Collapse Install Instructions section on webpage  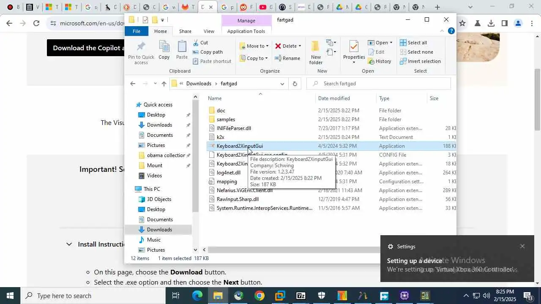tap(69, 244)
